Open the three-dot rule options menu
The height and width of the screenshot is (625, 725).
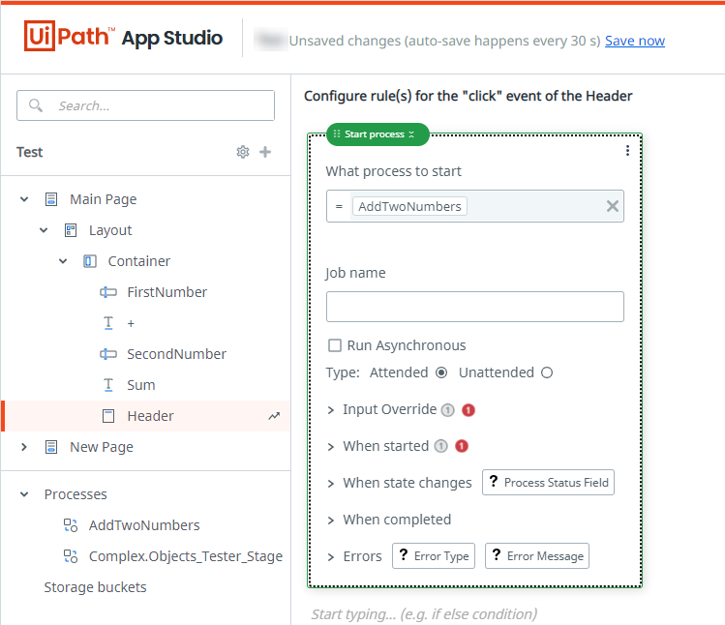627,151
